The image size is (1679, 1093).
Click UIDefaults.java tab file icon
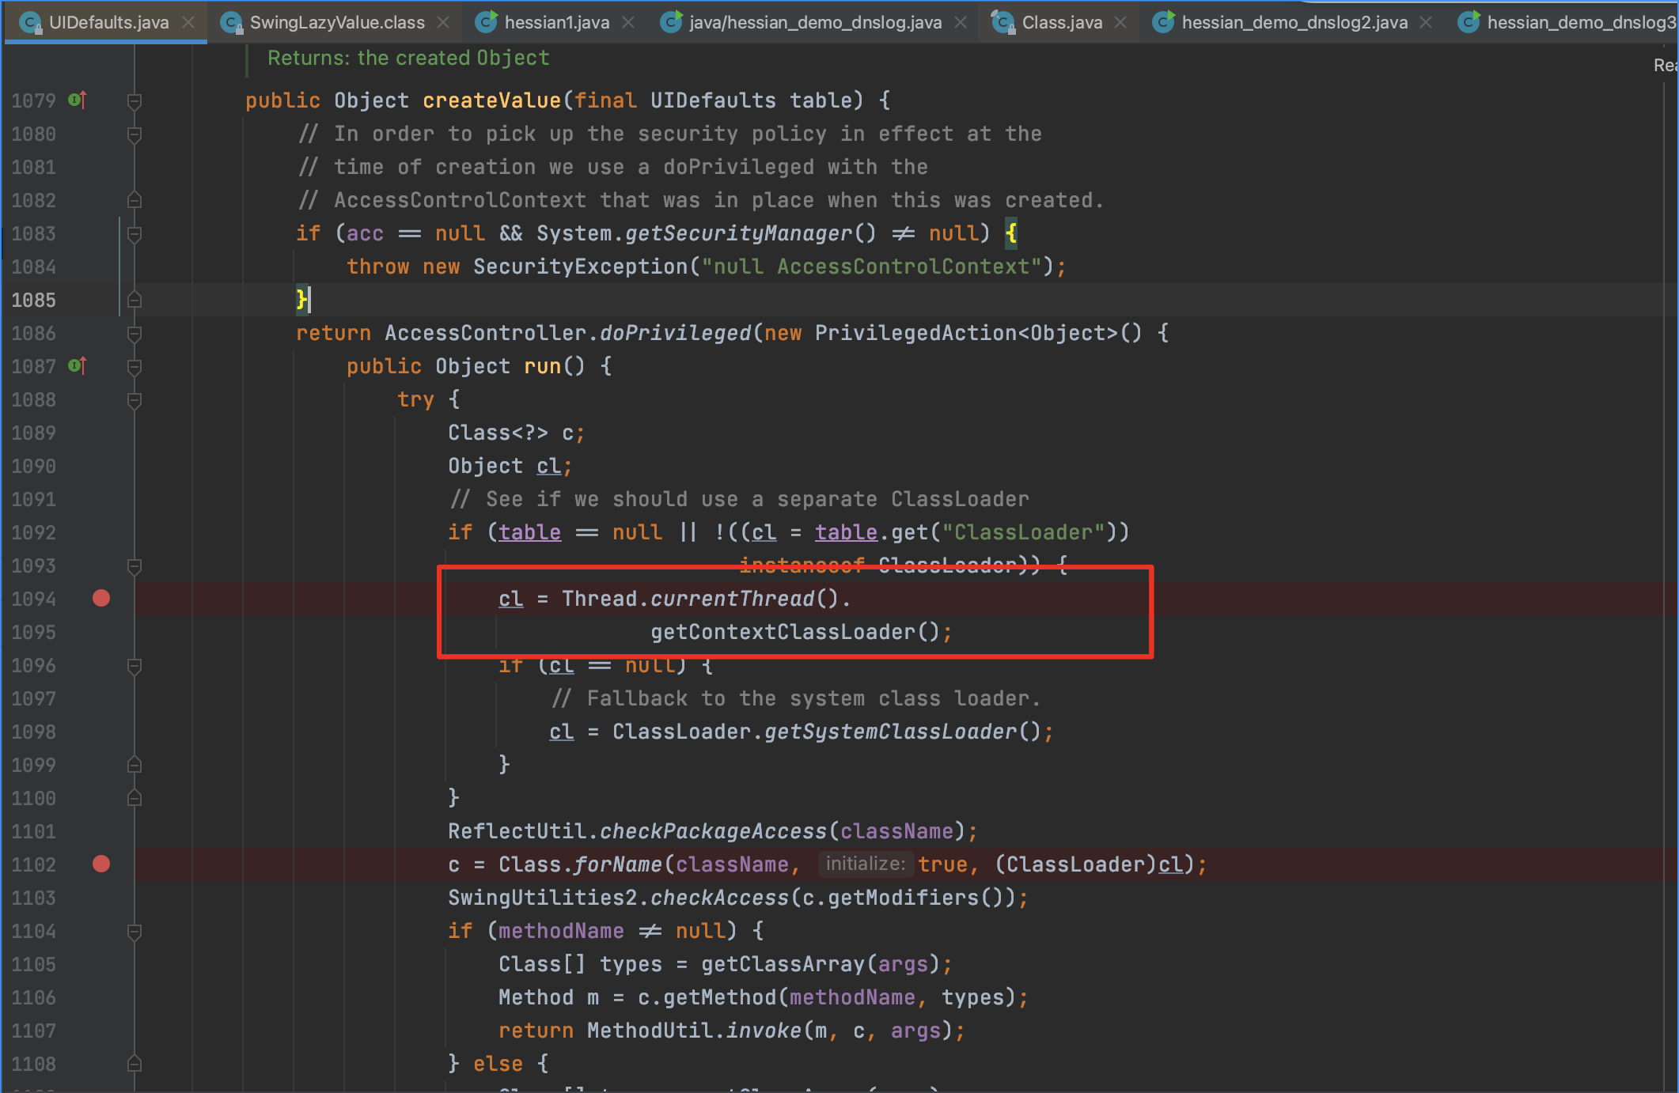(x=30, y=22)
